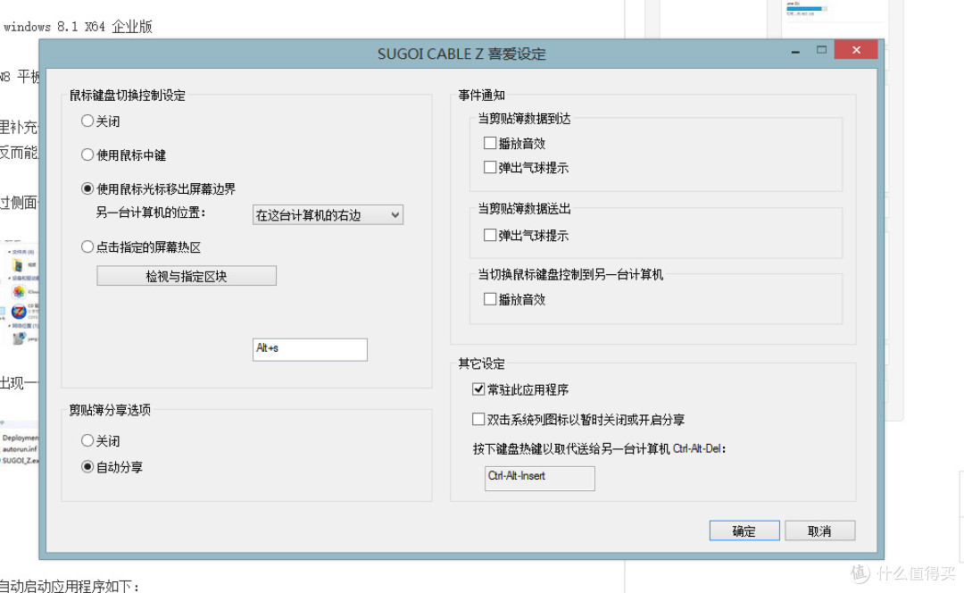The height and width of the screenshot is (593, 964).
Task: Click the SUGOI CABLE Z 喜爱设定 title text
Action: tap(461, 54)
